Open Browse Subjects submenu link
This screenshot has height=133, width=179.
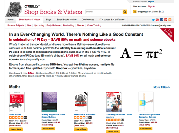coord(16,25)
